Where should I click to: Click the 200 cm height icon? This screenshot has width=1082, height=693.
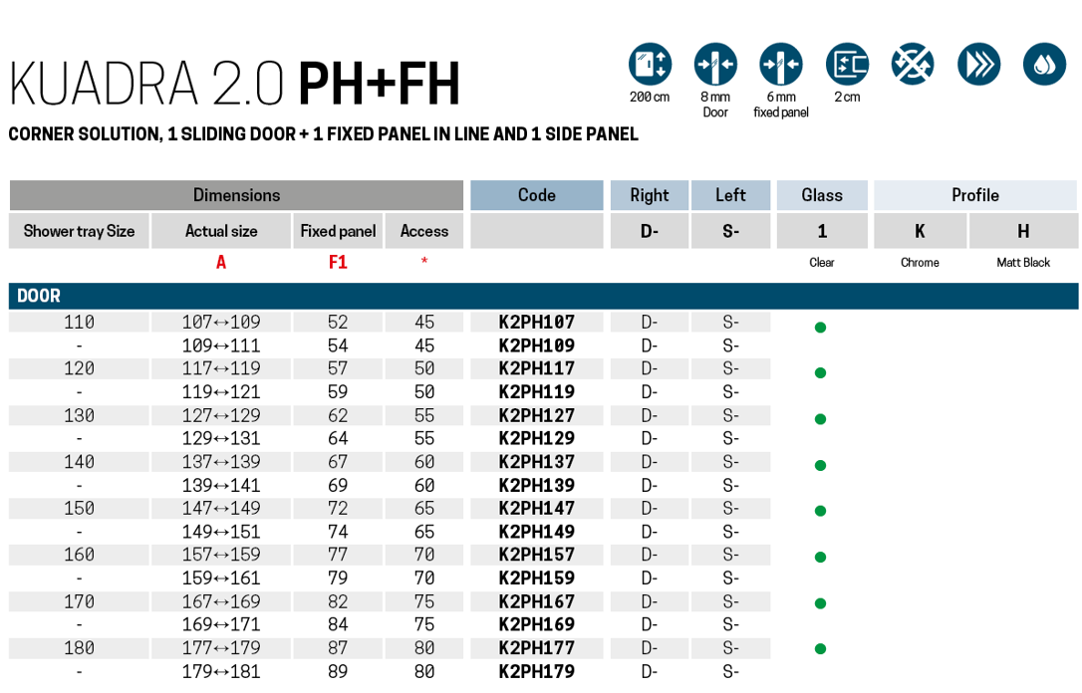point(650,64)
